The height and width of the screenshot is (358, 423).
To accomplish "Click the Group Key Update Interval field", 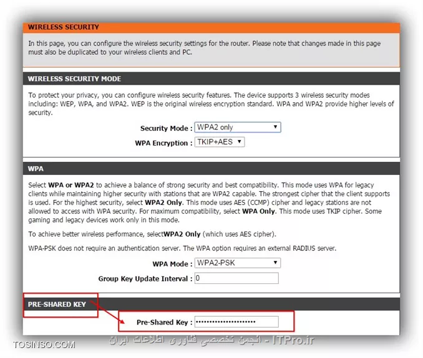I will 236,278.
